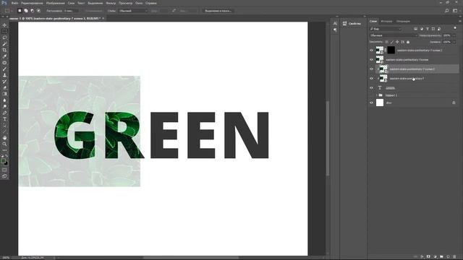Screen dimensions: 463x260
Task: Switch to the Операции tab
Action: pos(403,21)
